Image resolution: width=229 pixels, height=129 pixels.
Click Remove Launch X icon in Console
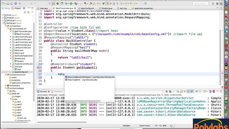pyautogui.click(x=166, y=92)
